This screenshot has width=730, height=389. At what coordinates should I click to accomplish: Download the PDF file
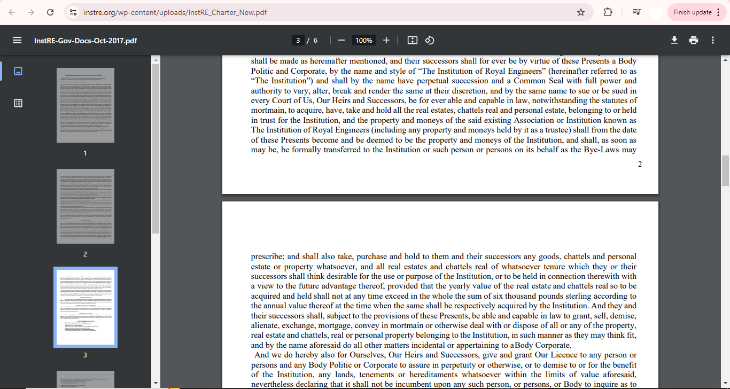[674, 40]
